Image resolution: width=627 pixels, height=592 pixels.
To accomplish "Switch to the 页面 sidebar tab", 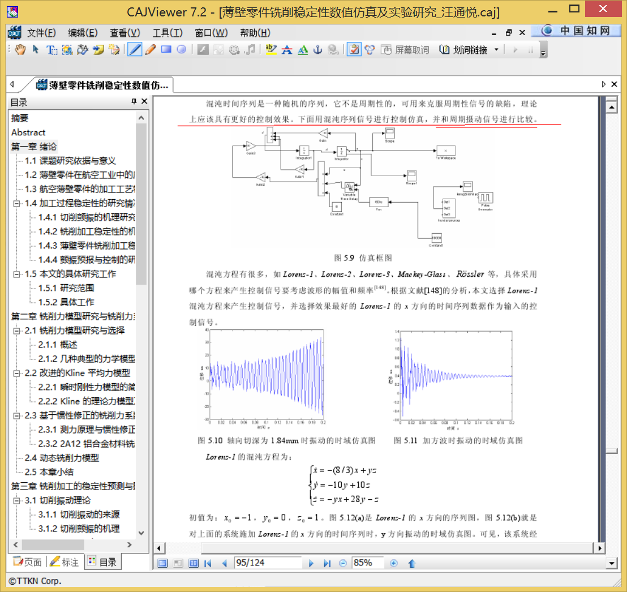I will click(27, 562).
